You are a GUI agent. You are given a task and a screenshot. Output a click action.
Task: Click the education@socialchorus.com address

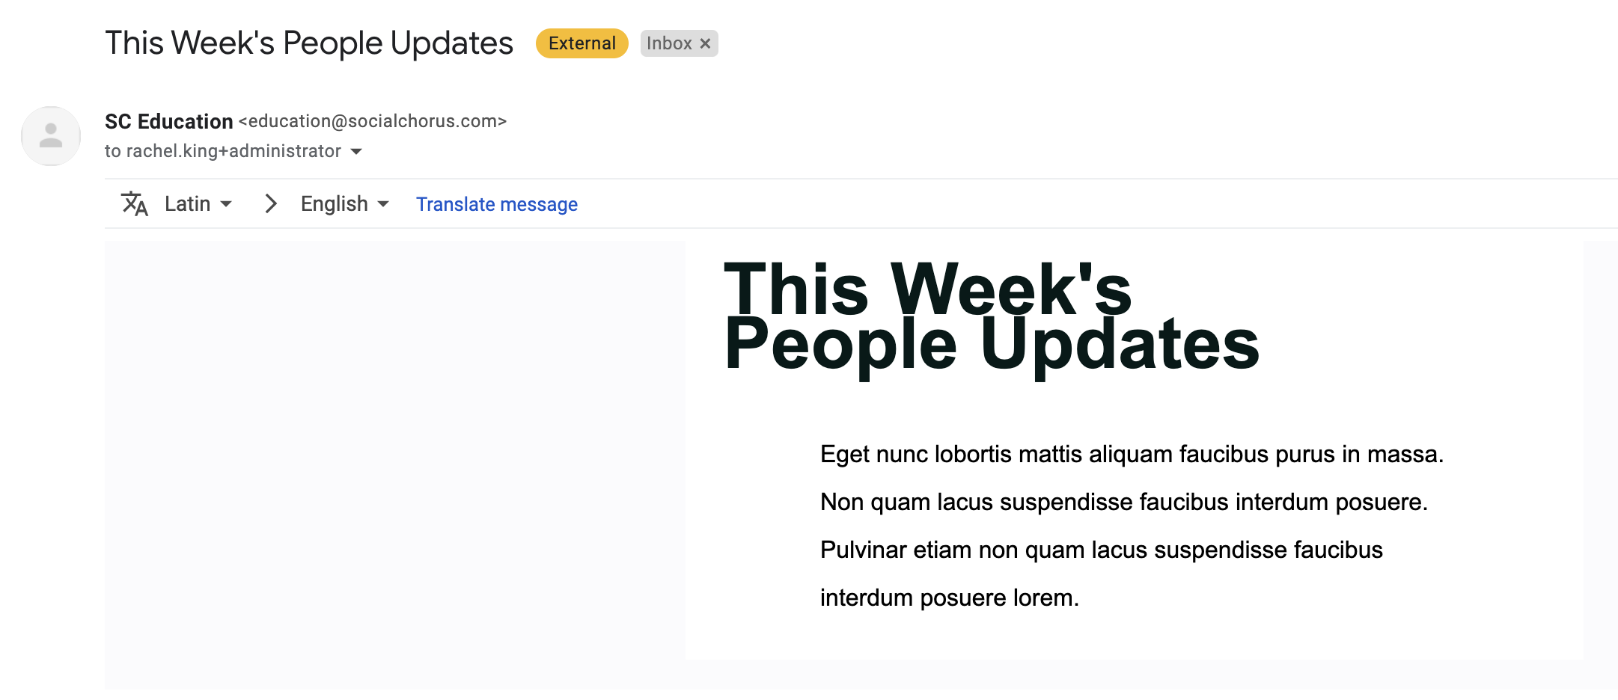(373, 121)
